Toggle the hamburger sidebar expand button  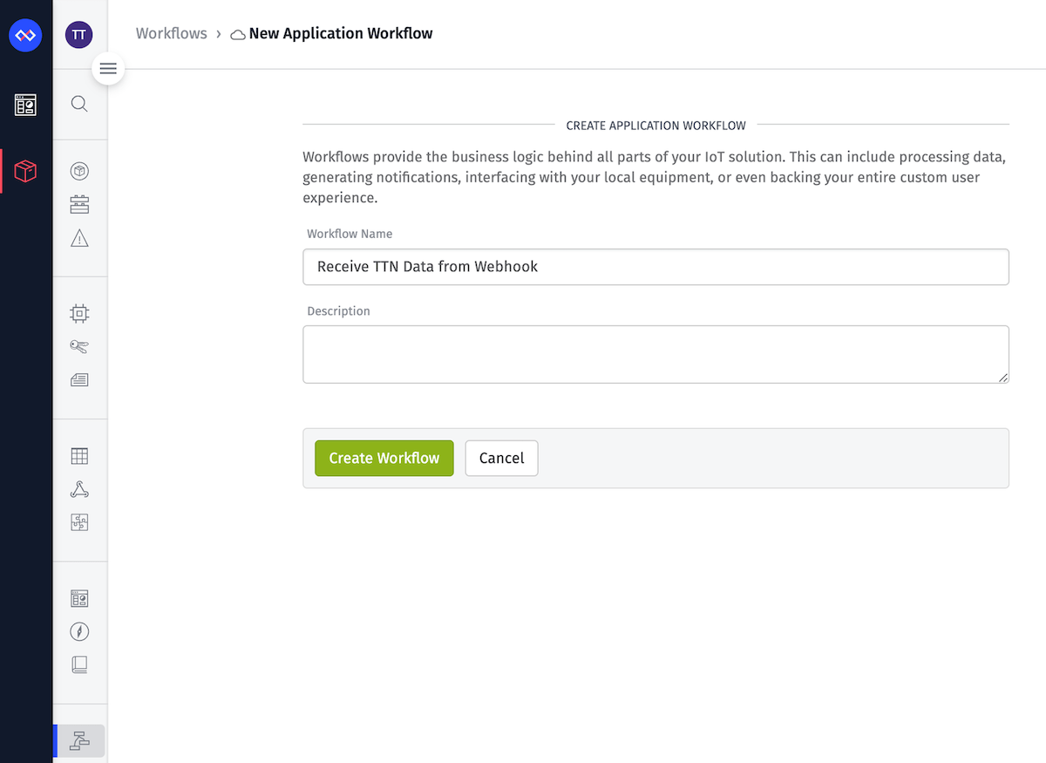point(108,69)
